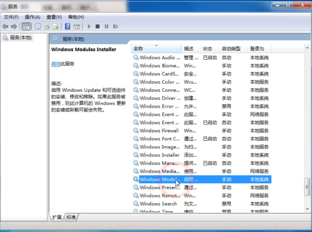Click the Pause Service toolbar icon
The width and height of the screenshot is (312, 232).
pos(106,26)
